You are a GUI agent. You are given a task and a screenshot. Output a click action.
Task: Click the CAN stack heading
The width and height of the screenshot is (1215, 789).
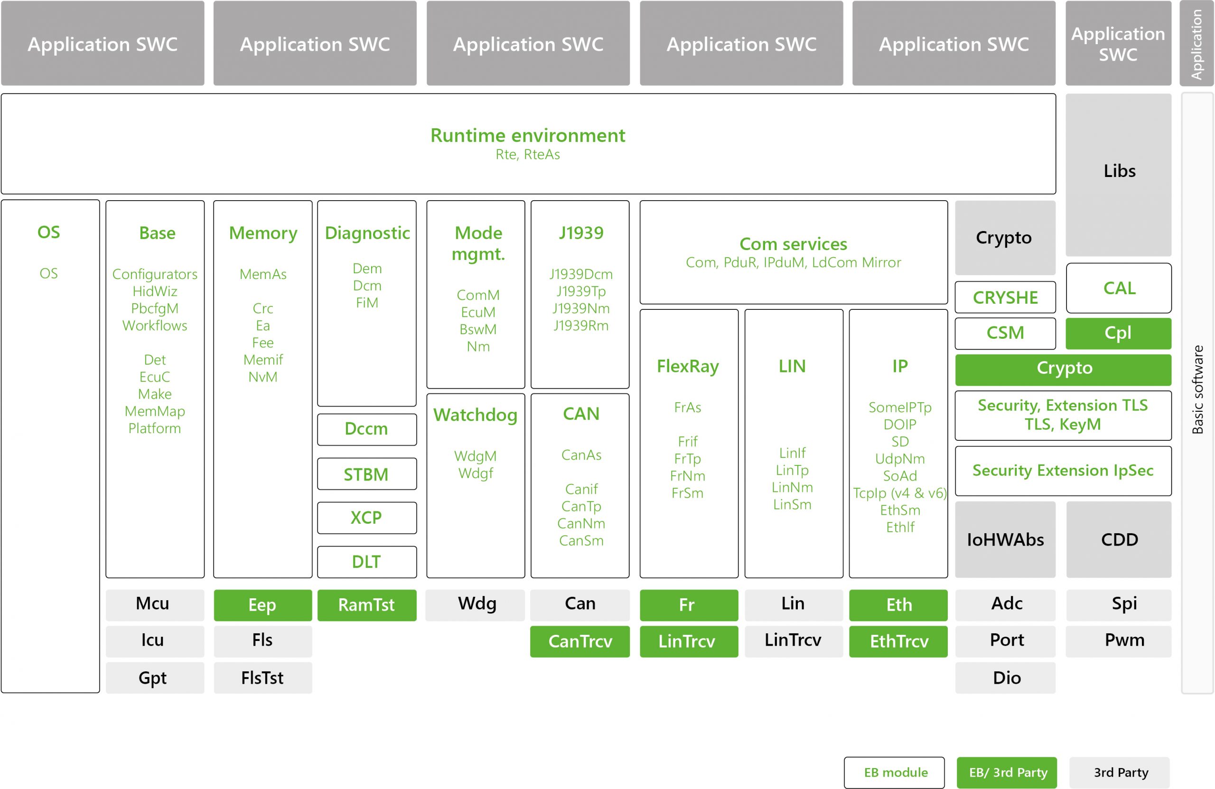[581, 413]
